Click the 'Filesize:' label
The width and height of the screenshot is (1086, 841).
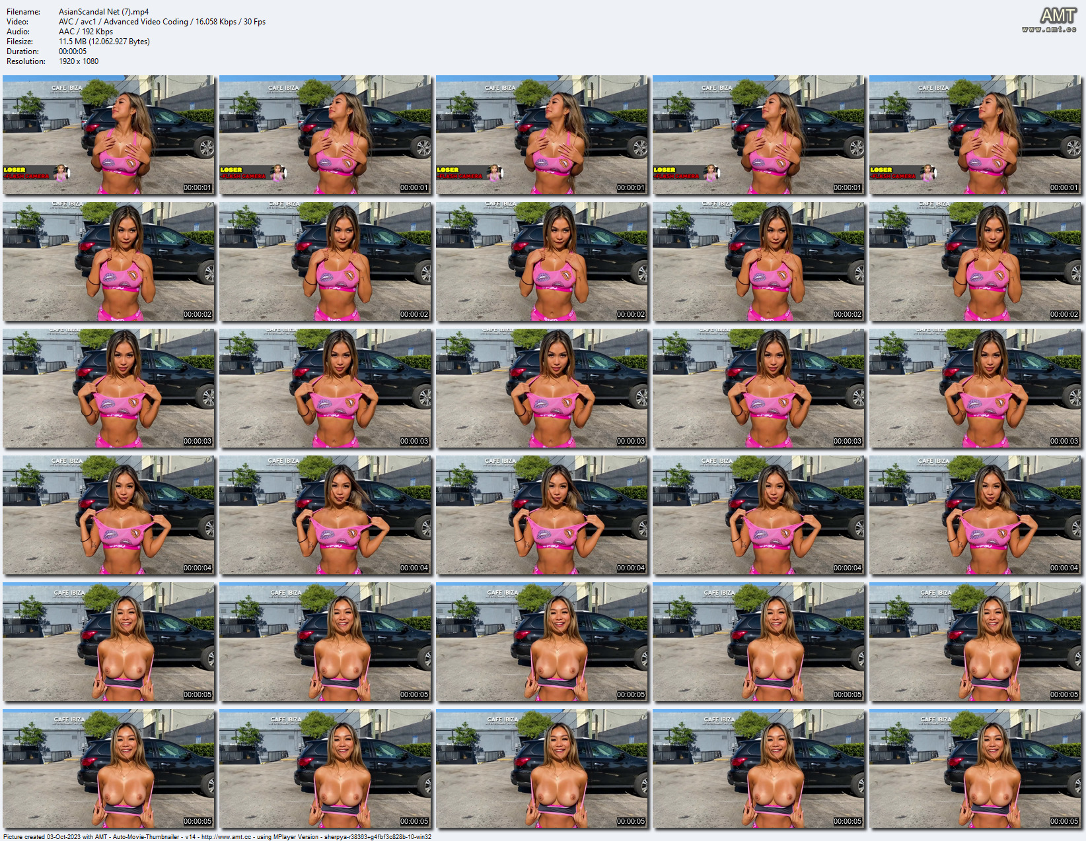click(x=22, y=42)
